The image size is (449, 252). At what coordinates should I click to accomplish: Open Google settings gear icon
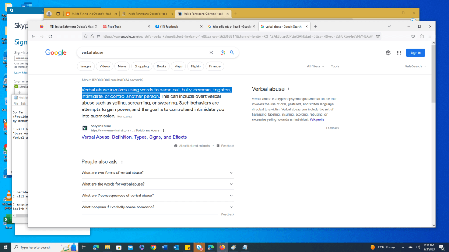pyautogui.click(x=388, y=53)
